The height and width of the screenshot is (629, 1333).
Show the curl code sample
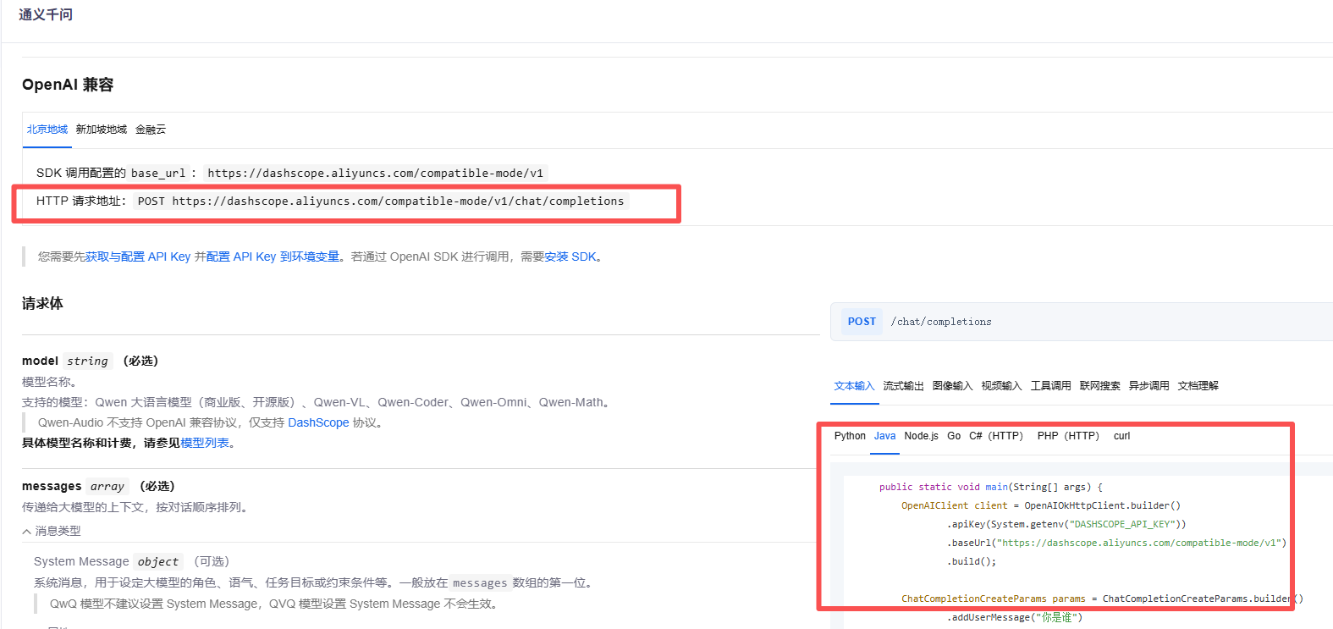click(1121, 436)
